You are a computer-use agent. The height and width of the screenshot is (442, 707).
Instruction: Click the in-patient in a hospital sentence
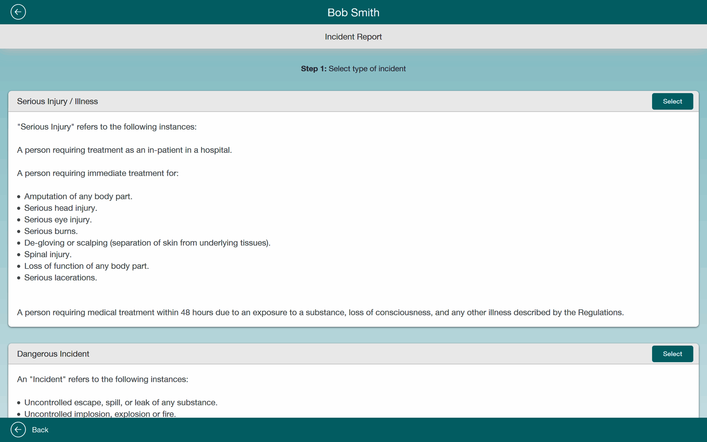tap(124, 150)
